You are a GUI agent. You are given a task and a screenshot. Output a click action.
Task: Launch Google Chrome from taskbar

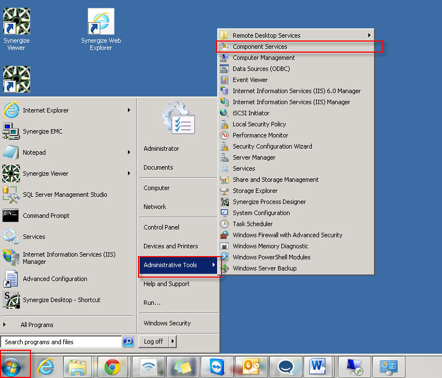point(112,367)
